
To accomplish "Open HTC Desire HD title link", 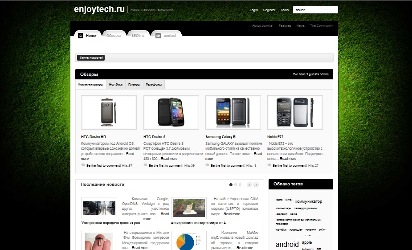I will tap(94, 137).
